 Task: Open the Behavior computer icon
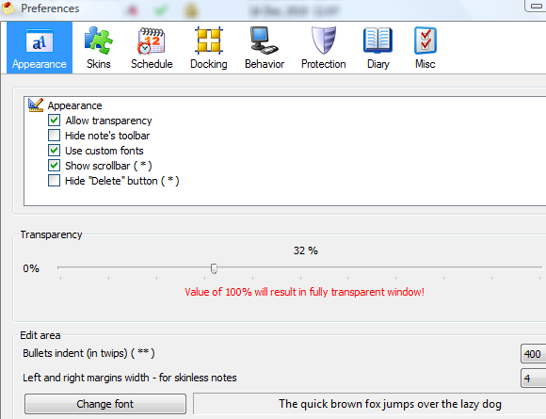(265, 40)
